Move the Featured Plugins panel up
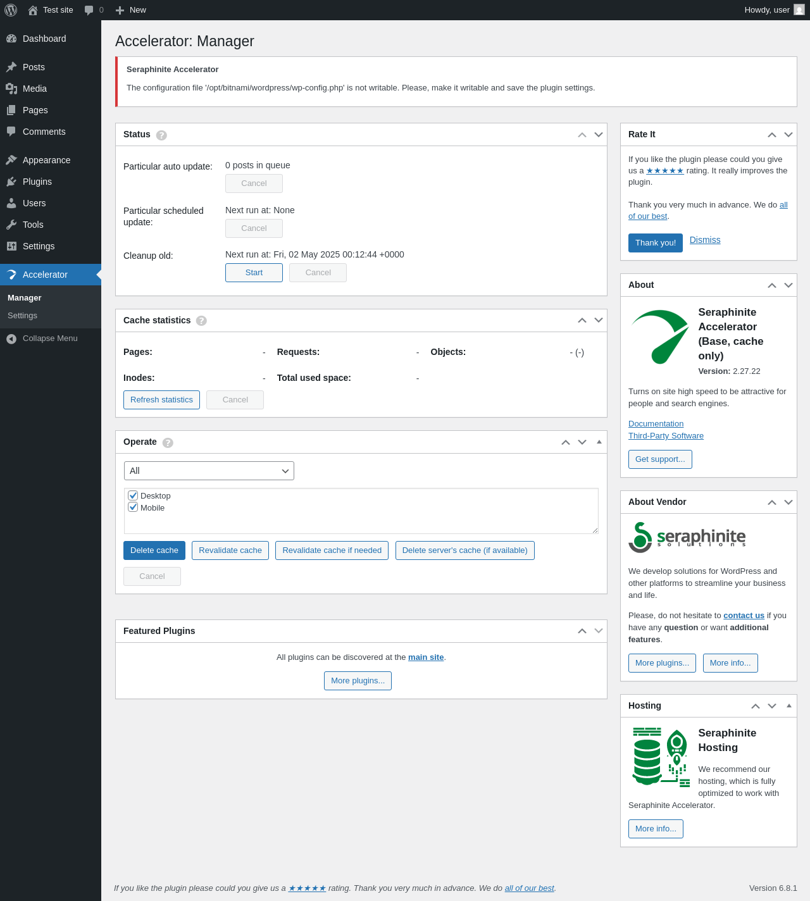 (582, 631)
